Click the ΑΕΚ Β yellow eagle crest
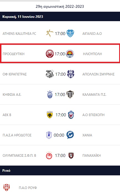 [50, 115]
